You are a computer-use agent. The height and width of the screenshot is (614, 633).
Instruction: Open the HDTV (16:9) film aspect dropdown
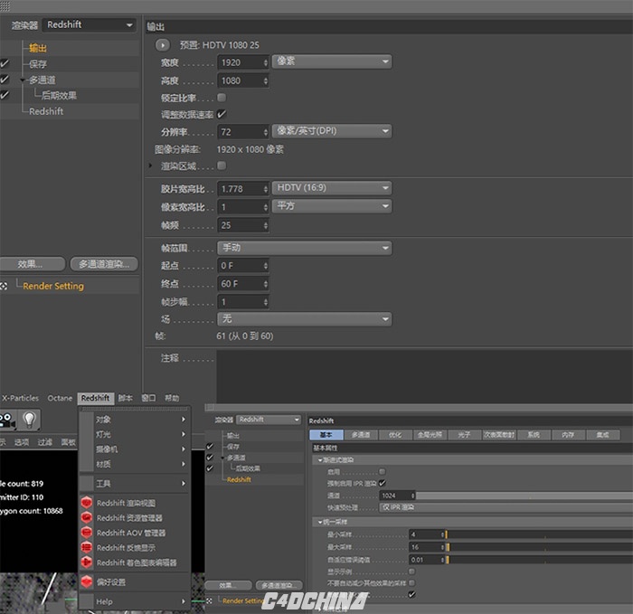332,188
